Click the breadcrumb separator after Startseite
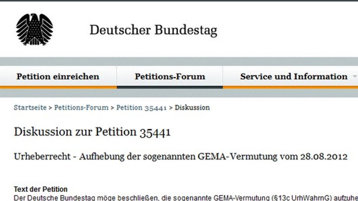 (x=50, y=108)
